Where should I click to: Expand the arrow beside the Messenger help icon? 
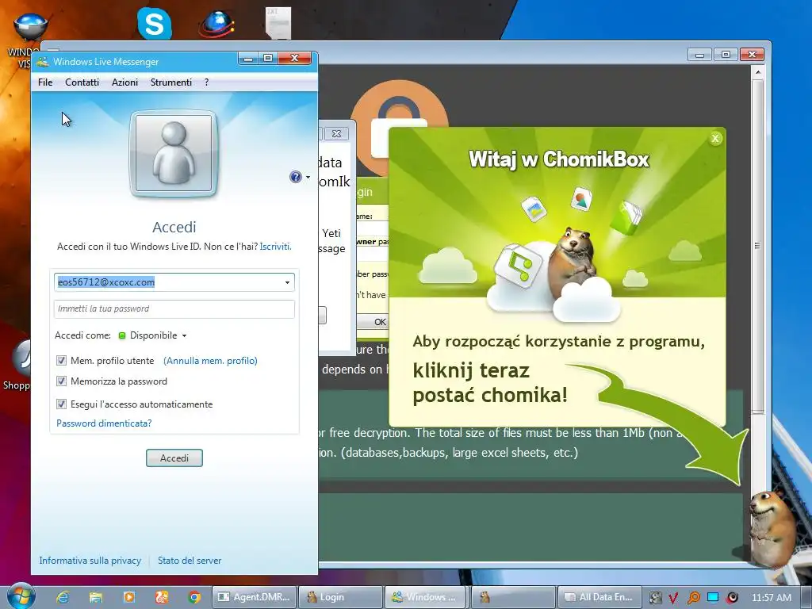pos(308,177)
